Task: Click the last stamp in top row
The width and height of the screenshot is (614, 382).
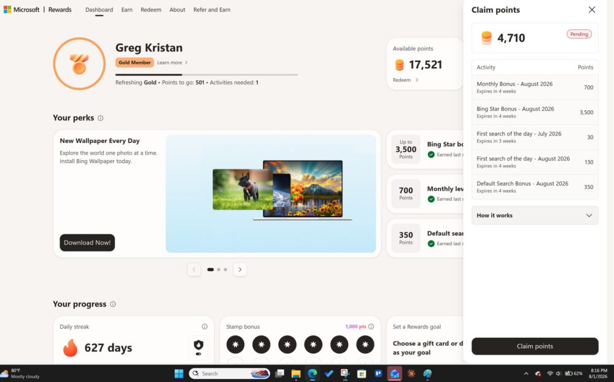Action: 365,345
